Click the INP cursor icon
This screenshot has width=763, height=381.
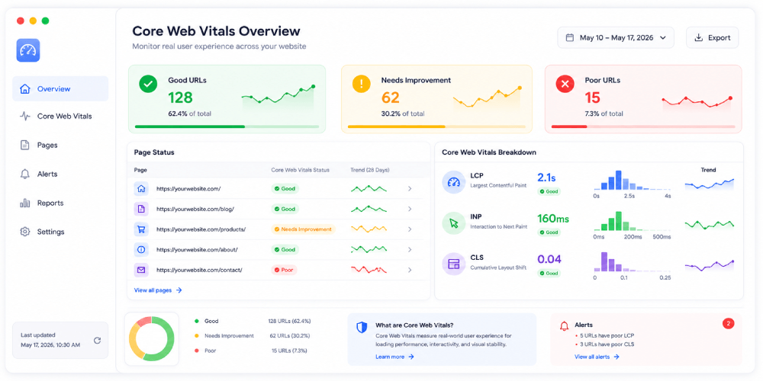point(453,223)
